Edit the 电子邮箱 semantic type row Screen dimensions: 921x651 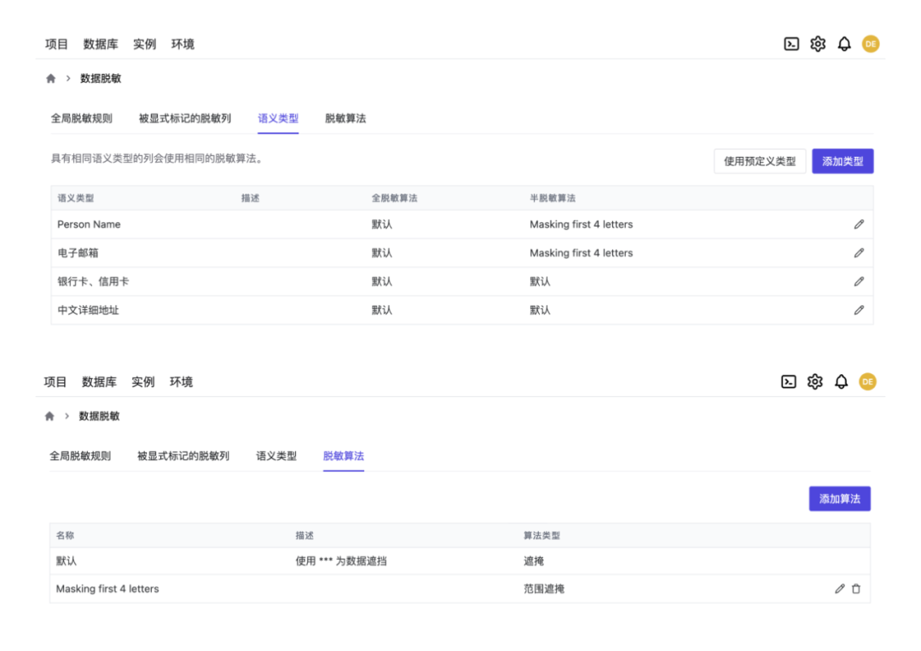(x=859, y=253)
